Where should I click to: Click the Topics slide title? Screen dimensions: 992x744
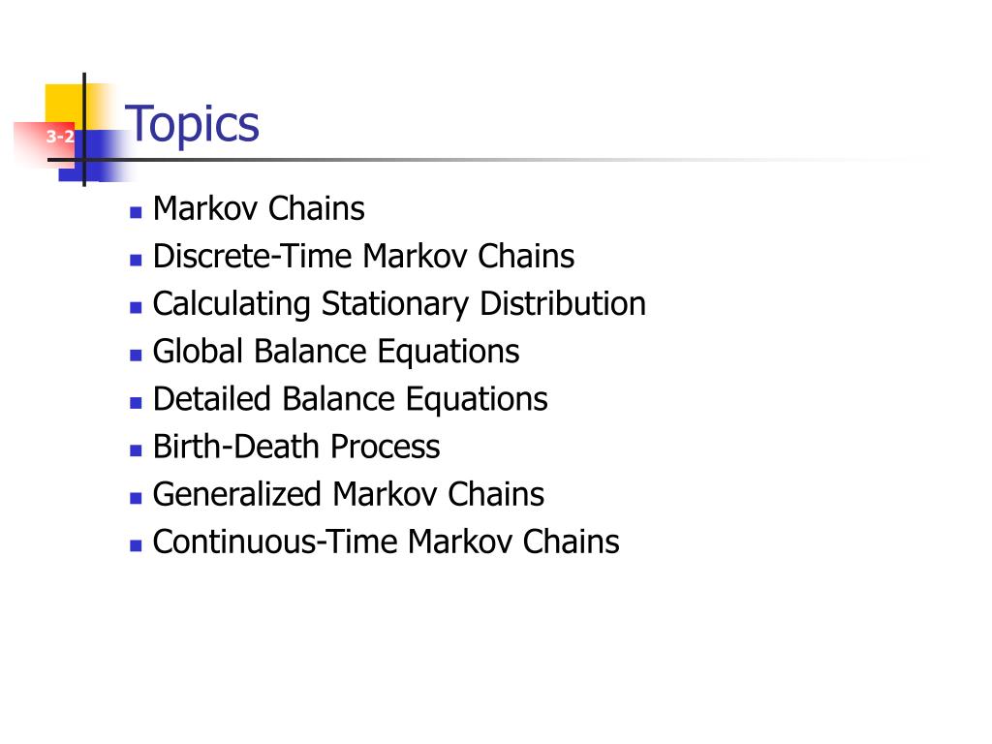[x=193, y=125]
